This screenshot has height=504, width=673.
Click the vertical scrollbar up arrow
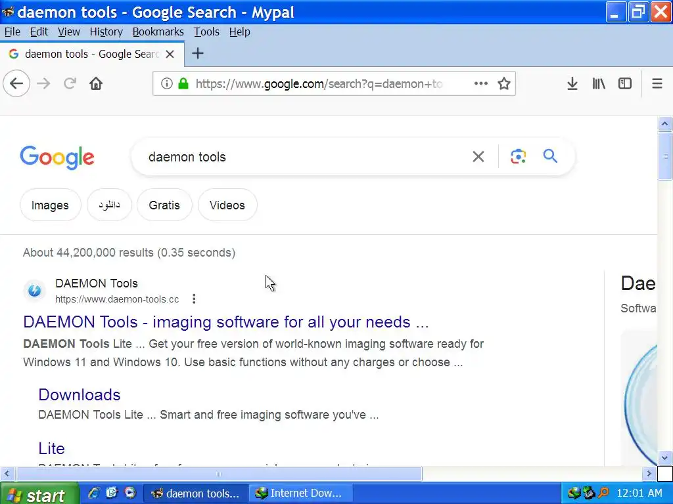[665, 124]
